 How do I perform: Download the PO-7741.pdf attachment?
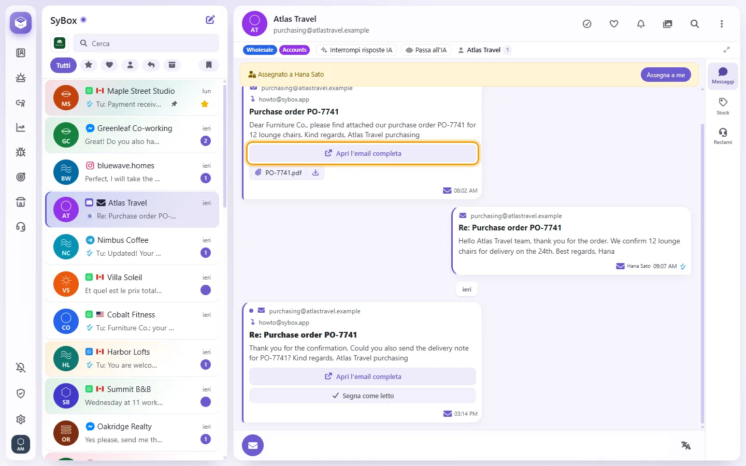pyautogui.click(x=315, y=172)
